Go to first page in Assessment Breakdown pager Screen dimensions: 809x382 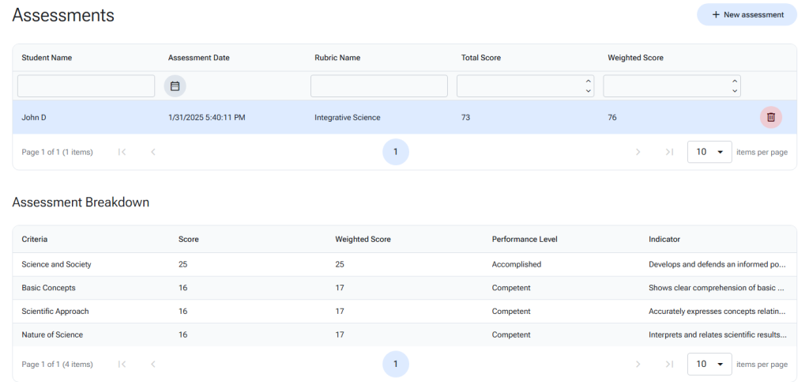pos(122,364)
